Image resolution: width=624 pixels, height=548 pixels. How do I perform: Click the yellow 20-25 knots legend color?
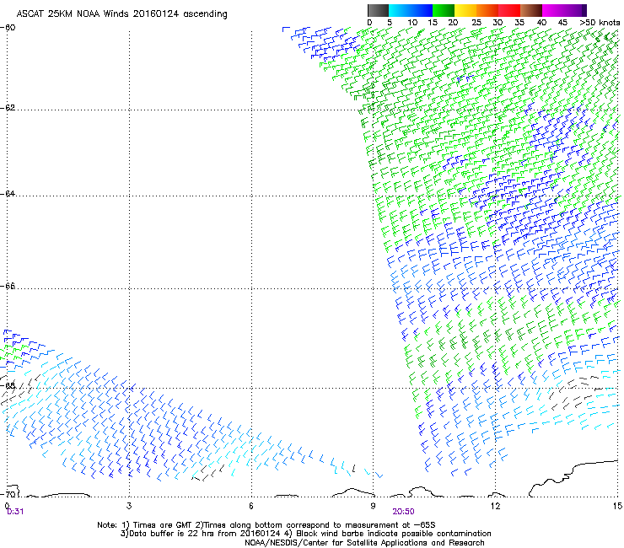465,10
